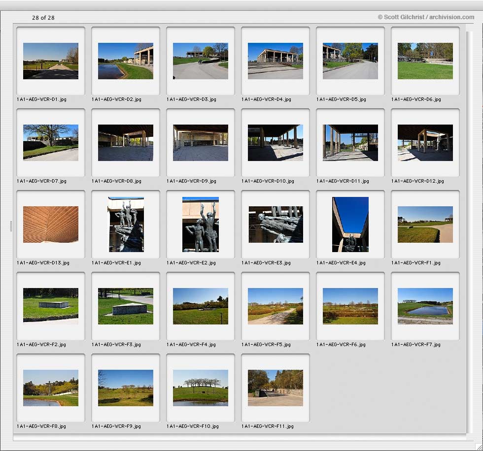Click the left pane splitter handle
Screen dimensions: 483x451
tap(11, 226)
